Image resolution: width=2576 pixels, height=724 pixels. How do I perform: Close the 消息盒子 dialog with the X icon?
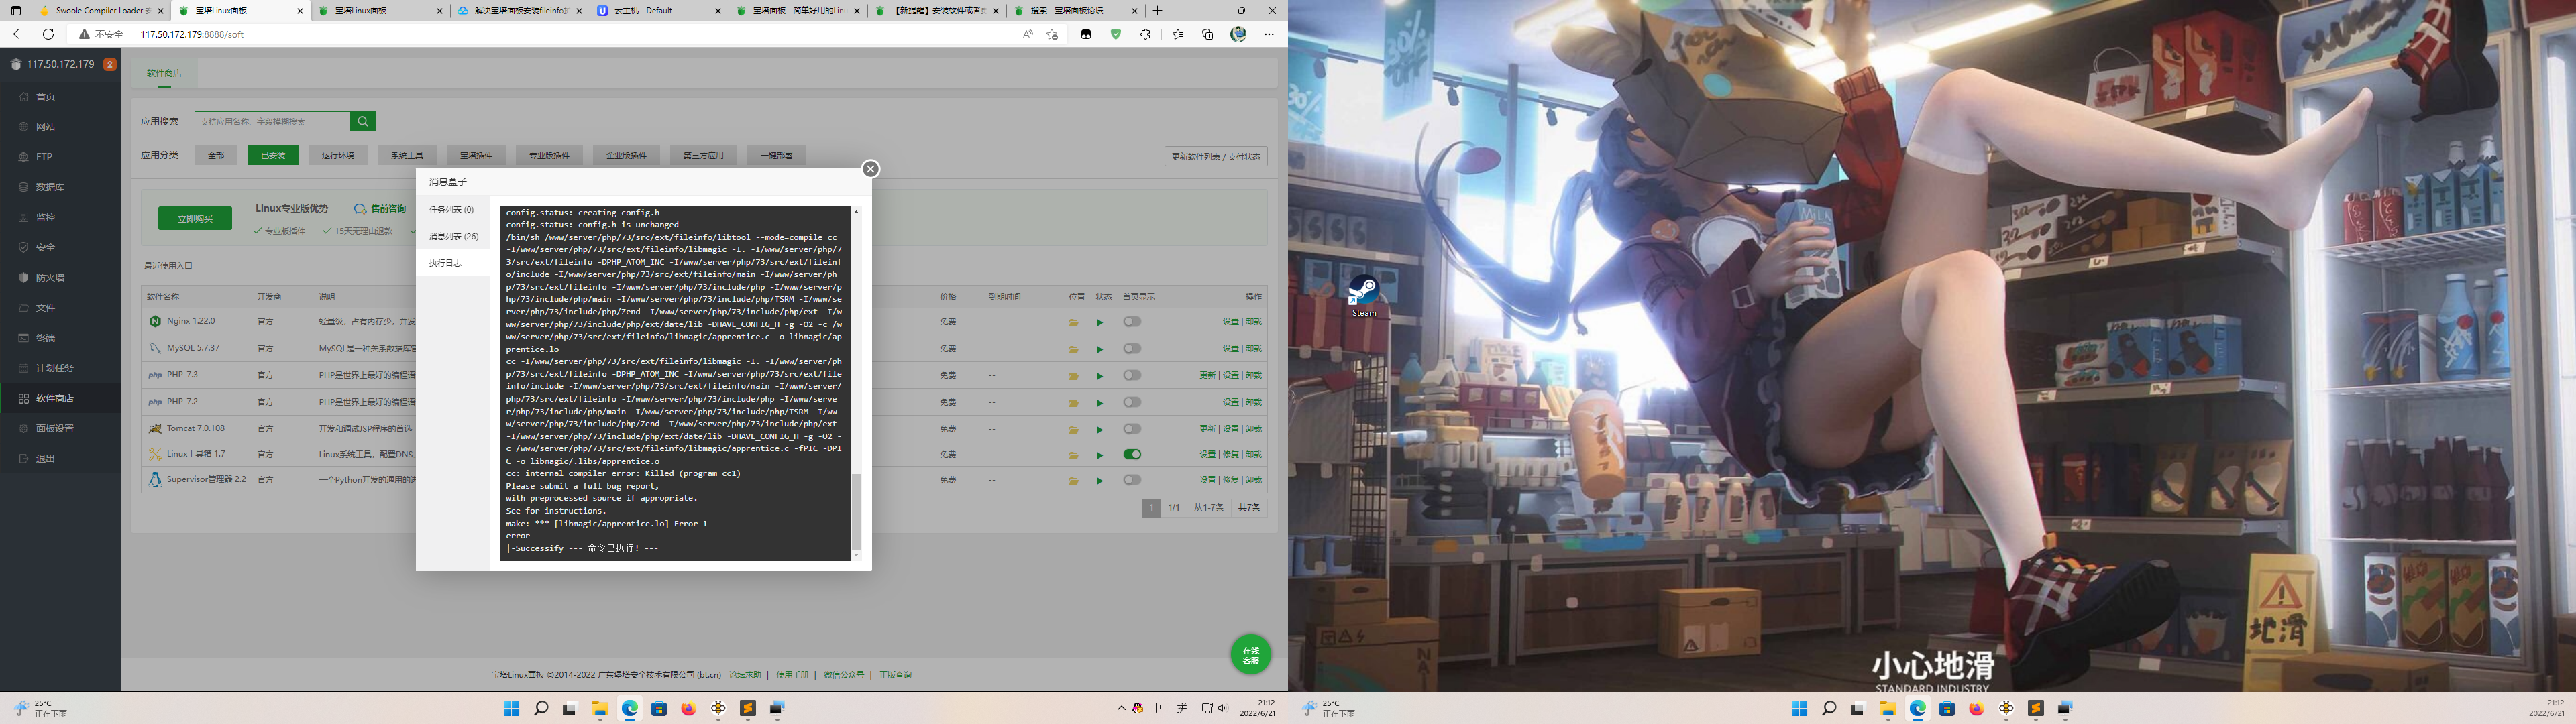[x=871, y=169]
